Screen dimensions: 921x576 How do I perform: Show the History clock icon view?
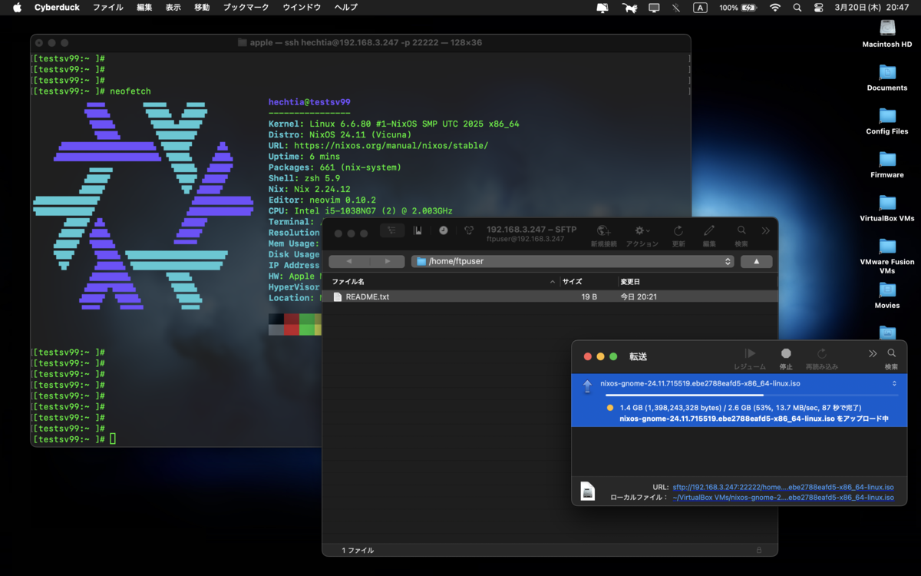444,230
